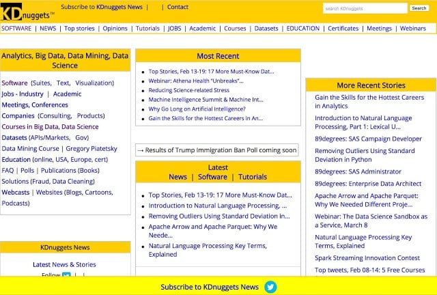Select Opinions in navigation bar
Image resolution: width=437 pixels, height=295 pixels.
click(x=115, y=29)
